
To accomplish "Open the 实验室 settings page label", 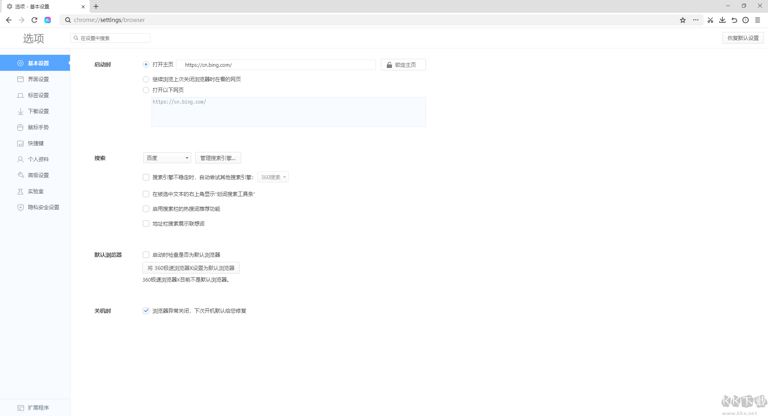I will tap(36, 191).
